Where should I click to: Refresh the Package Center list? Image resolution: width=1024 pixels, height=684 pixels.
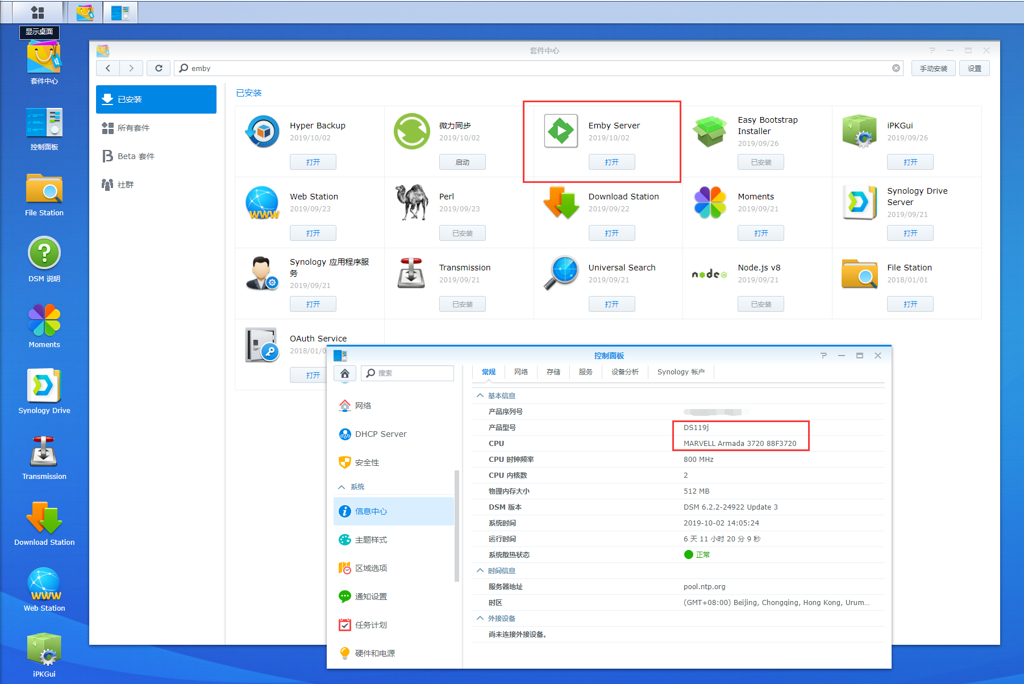159,68
